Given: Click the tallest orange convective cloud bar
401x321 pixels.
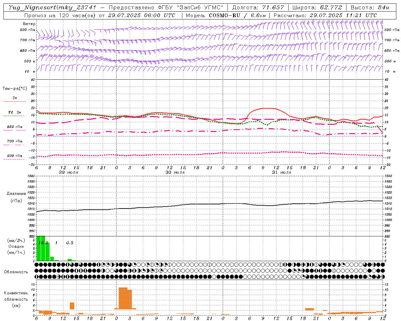Looking at the screenshot, I should pos(123,298).
